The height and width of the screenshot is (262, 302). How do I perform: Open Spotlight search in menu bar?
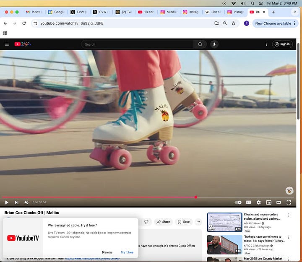tap(253, 3)
